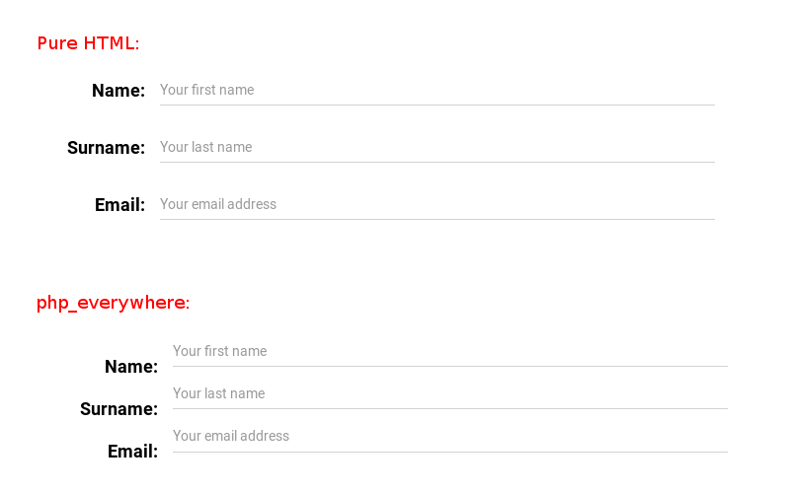Click the Surname label under php_everywhere

(118, 409)
